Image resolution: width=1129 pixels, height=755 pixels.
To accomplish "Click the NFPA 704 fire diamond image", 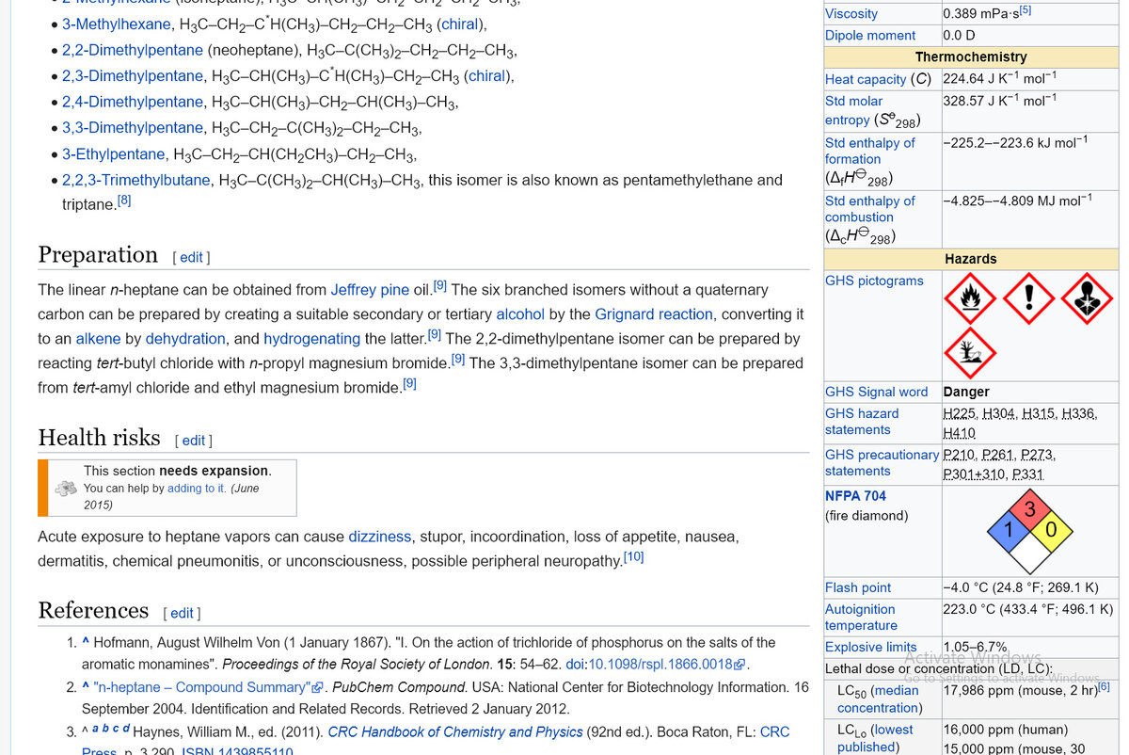I will 1029,531.
